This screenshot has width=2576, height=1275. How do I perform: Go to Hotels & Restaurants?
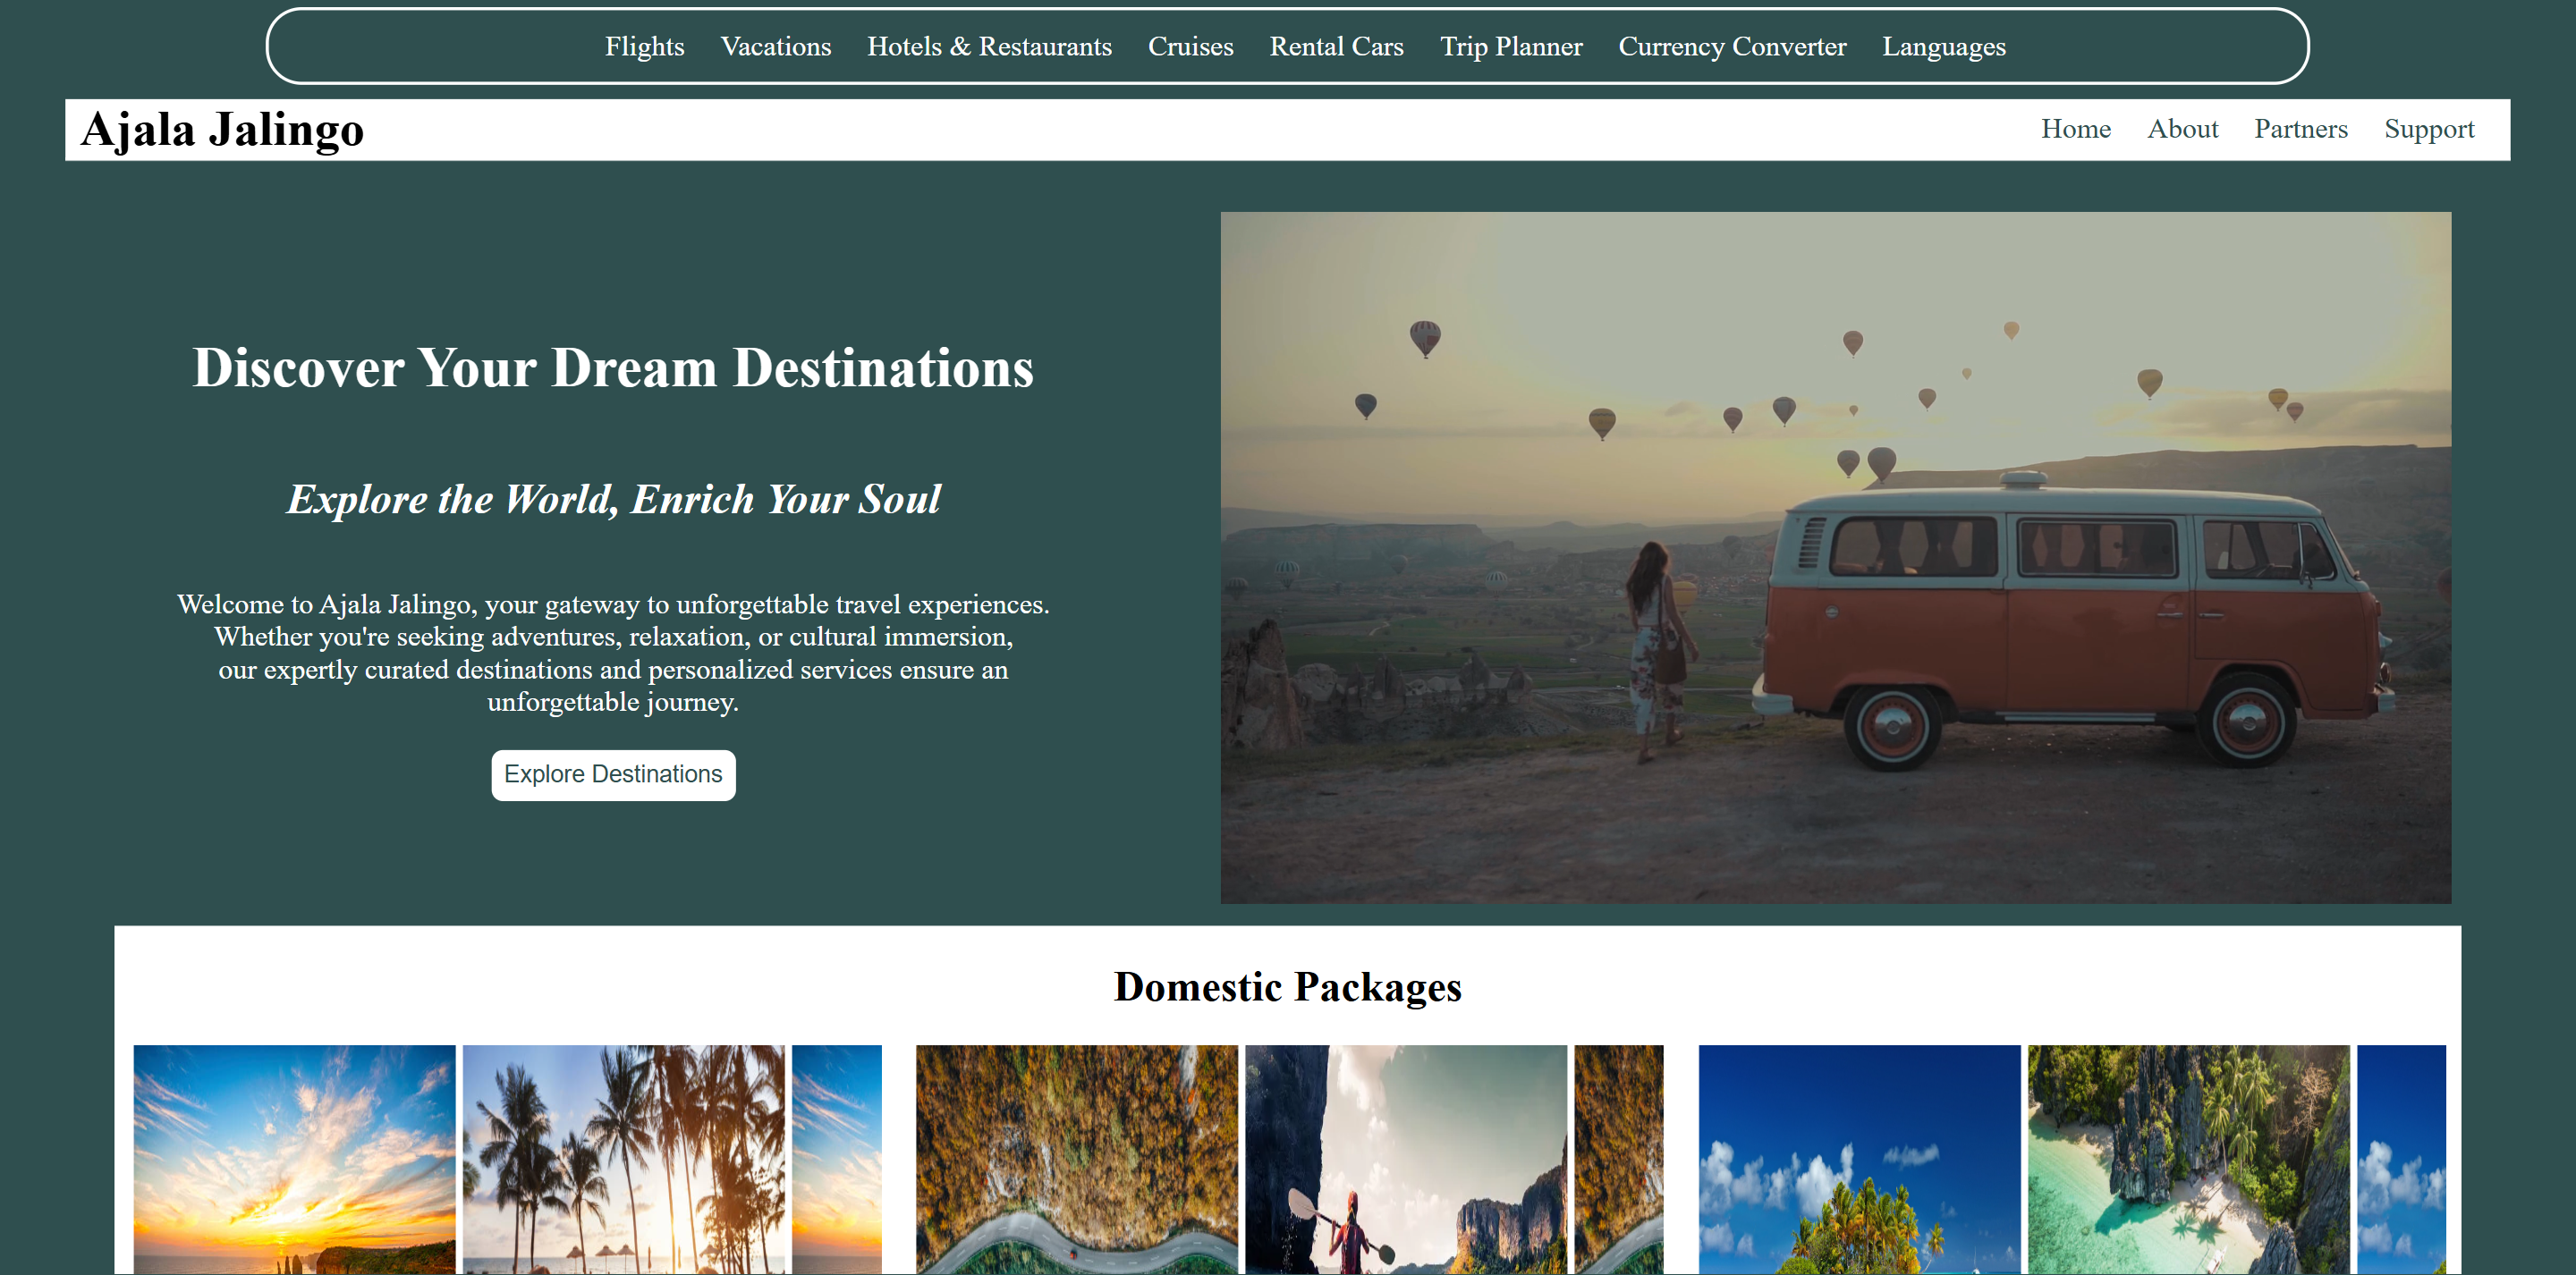[x=989, y=47]
